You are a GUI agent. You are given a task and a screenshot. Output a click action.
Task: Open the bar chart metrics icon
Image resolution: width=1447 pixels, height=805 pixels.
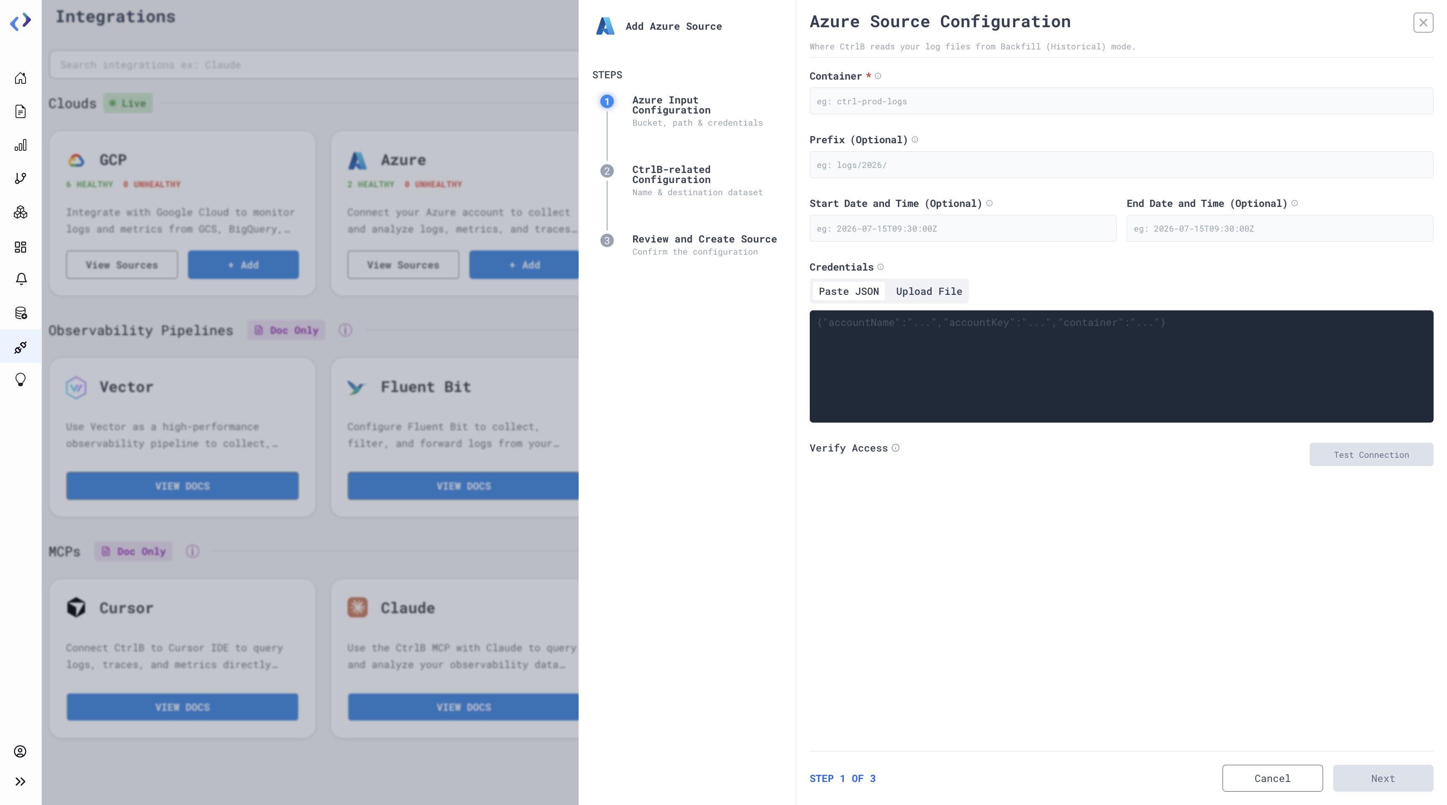[x=20, y=145]
